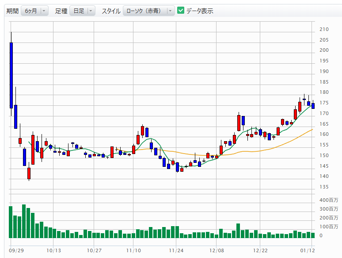The height and width of the screenshot is (258, 342).
Task: Click the 12/08 date label on x-axis
Action: point(216,250)
